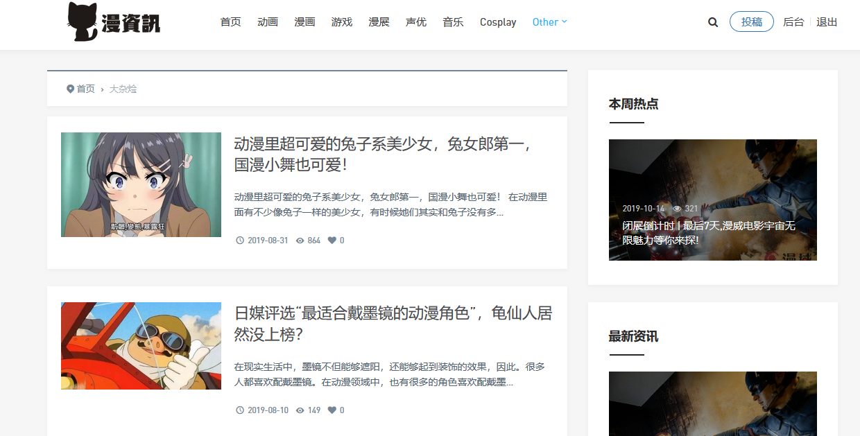Open the search magnifier icon
The height and width of the screenshot is (436, 860).
[x=713, y=22]
